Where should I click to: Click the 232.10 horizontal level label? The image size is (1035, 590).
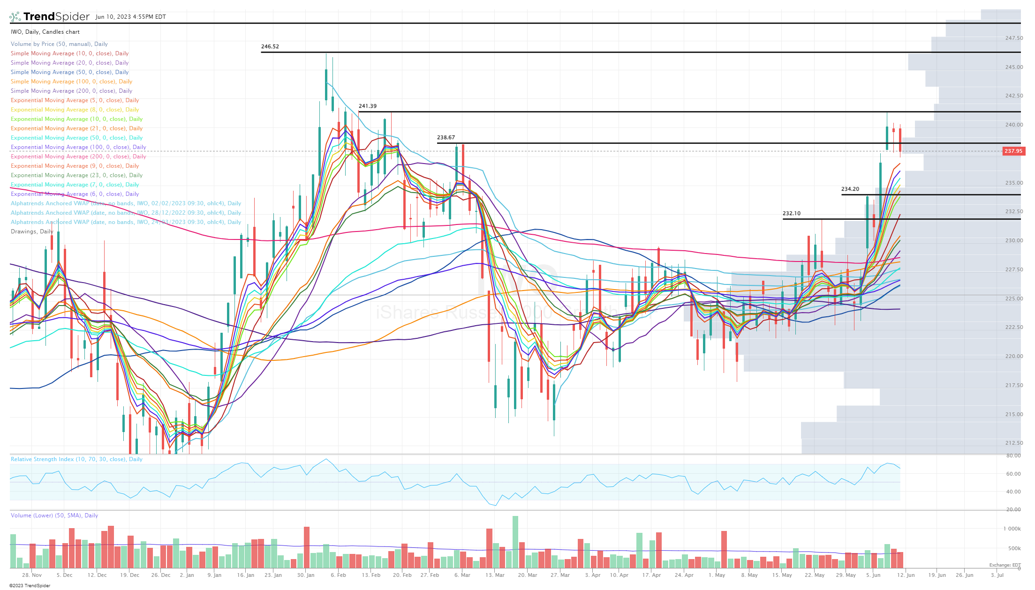(792, 214)
